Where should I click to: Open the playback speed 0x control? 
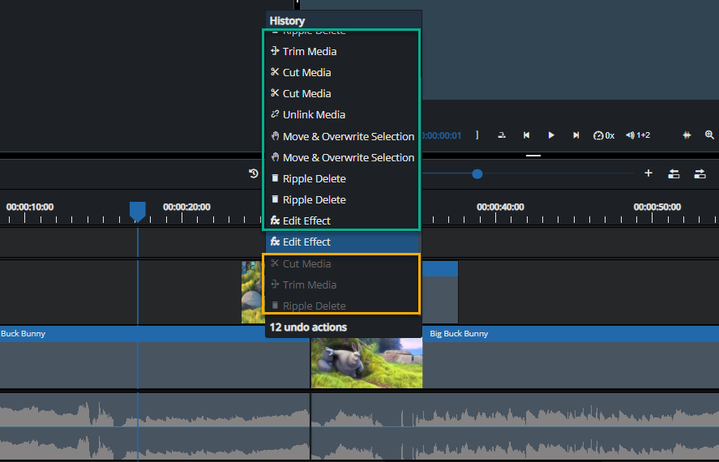pyautogui.click(x=604, y=135)
